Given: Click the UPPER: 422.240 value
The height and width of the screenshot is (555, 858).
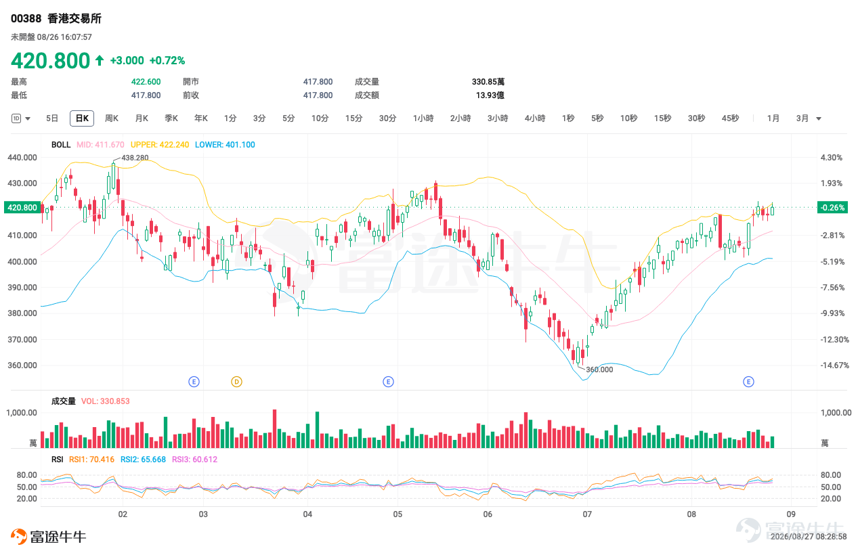Looking at the screenshot, I should coord(159,145).
